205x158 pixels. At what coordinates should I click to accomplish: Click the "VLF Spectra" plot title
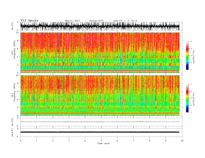tap(29, 20)
